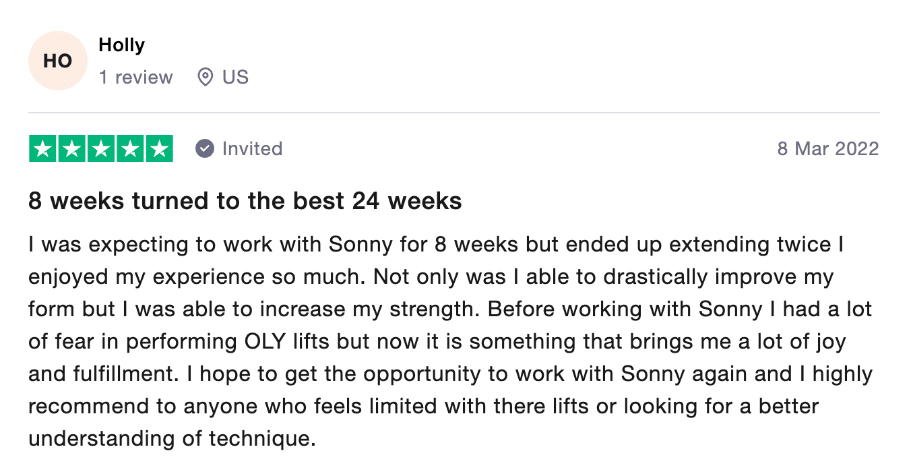Click the location pin icon
Screen dimensions: 911x472
pyautogui.click(x=205, y=78)
